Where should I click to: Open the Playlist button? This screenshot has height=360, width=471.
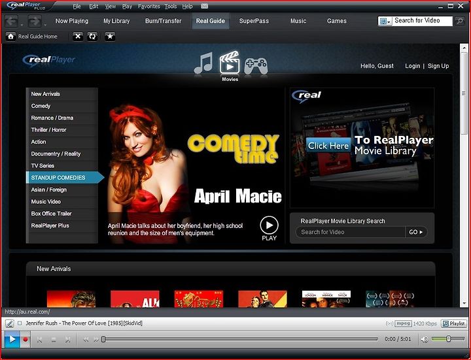click(454, 323)
